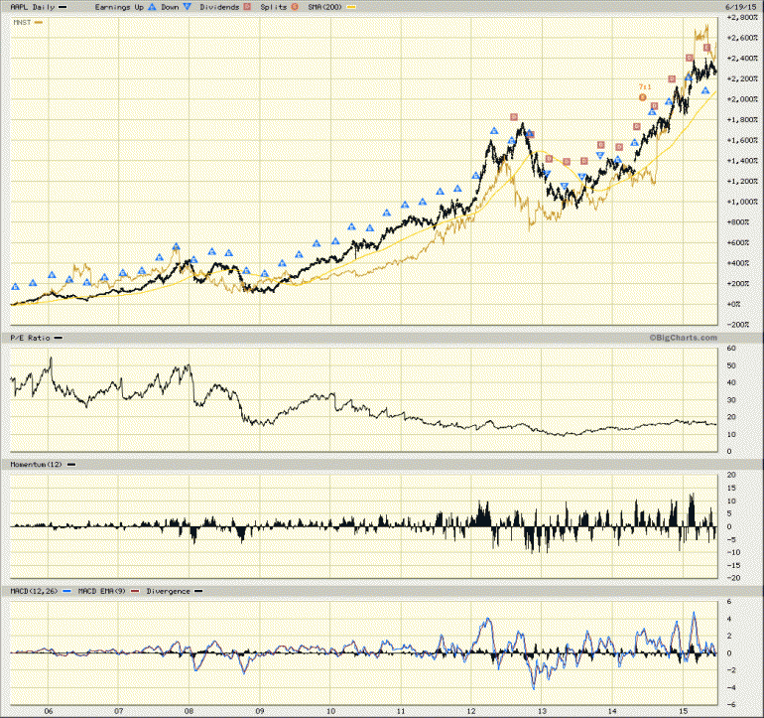This screenshot has height=718, width=764.
Task: Select the 7:1 stock split marker
Action: pos(643,97)
